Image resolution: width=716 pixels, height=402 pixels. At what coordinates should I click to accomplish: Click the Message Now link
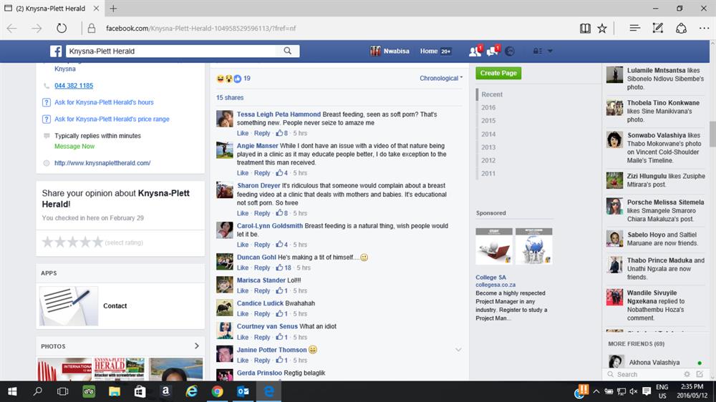coord(74,147)
